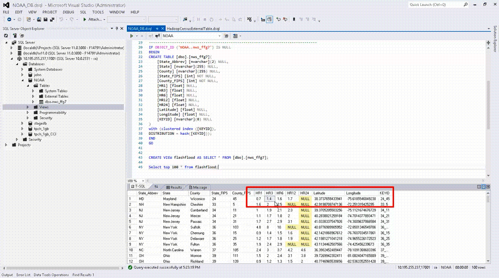The width and height of the screenshot is (499, 278).
Task: Click the Longitude column header
Action: click(361, 193)
